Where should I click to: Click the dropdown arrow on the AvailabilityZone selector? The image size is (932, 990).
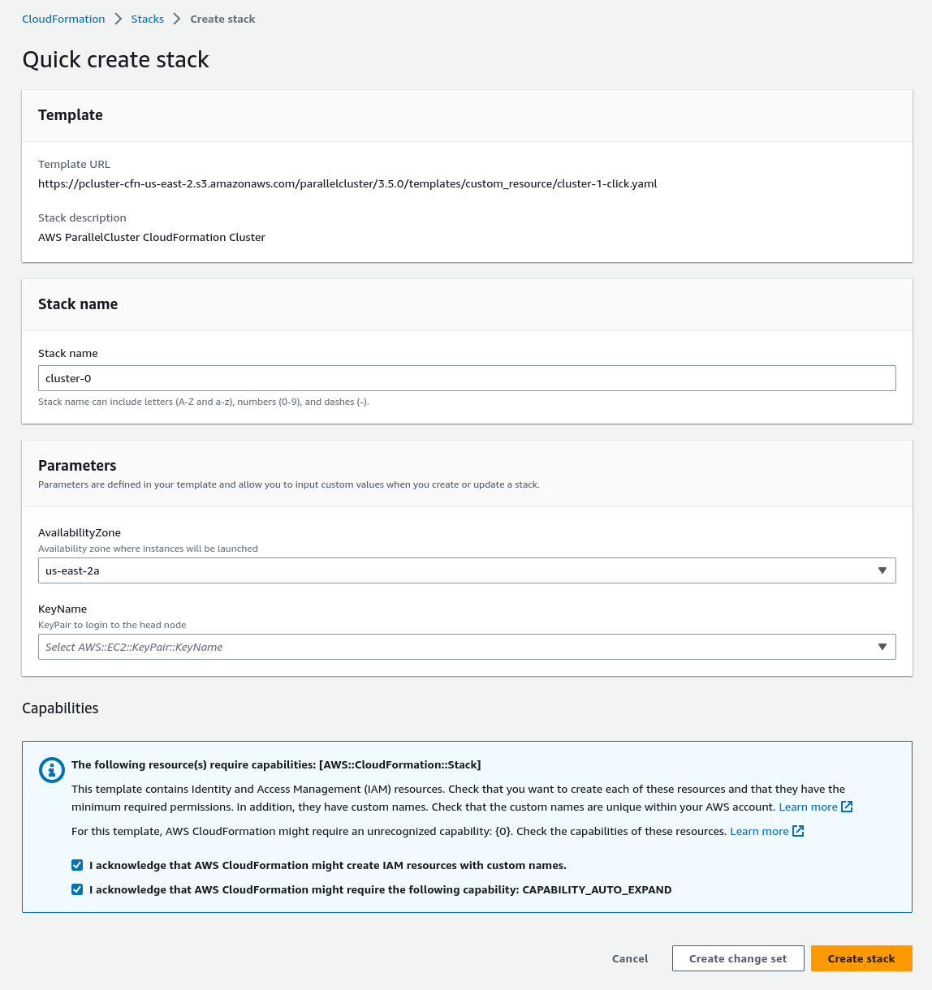[x=882, y=570]
